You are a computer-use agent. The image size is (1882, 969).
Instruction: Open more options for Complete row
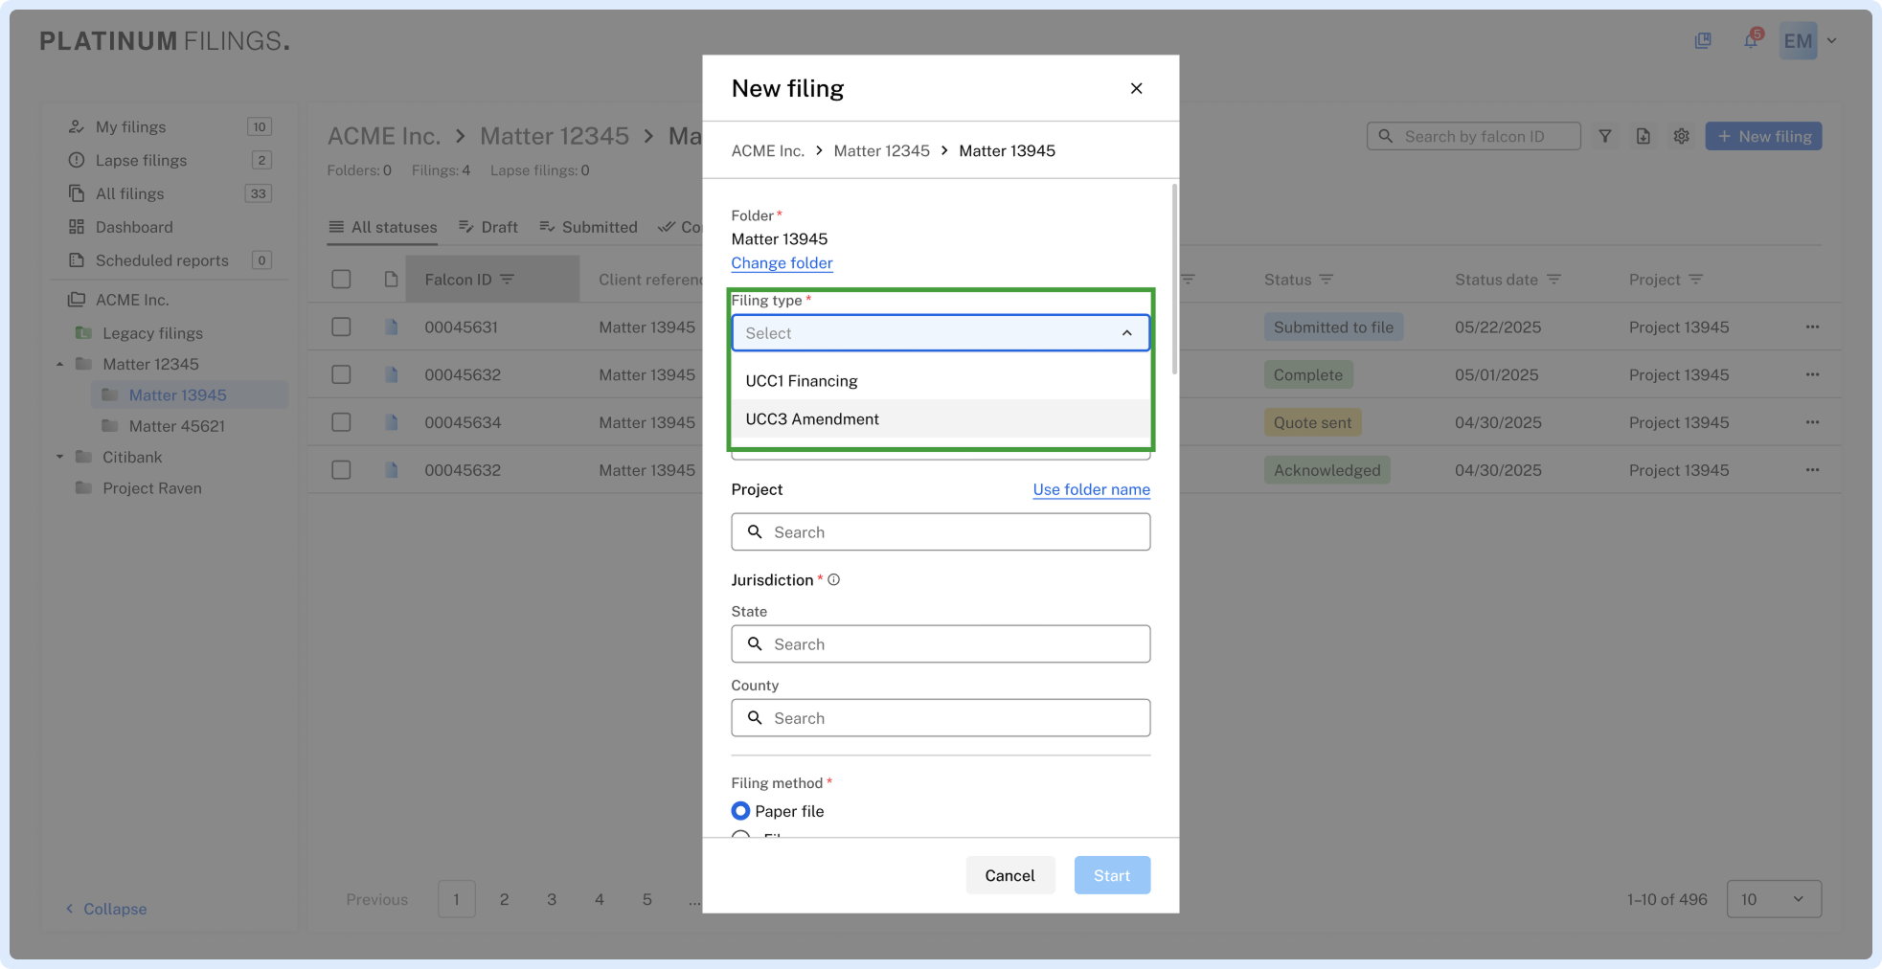1812,374
